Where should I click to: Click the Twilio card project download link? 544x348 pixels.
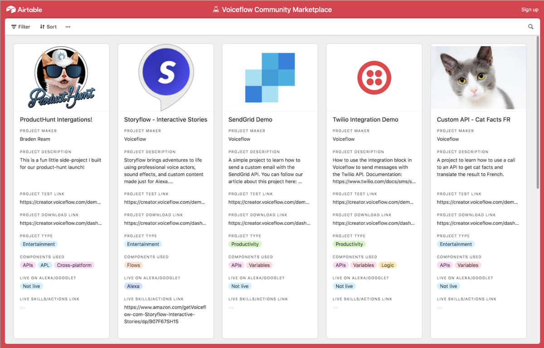pos(374,223)
